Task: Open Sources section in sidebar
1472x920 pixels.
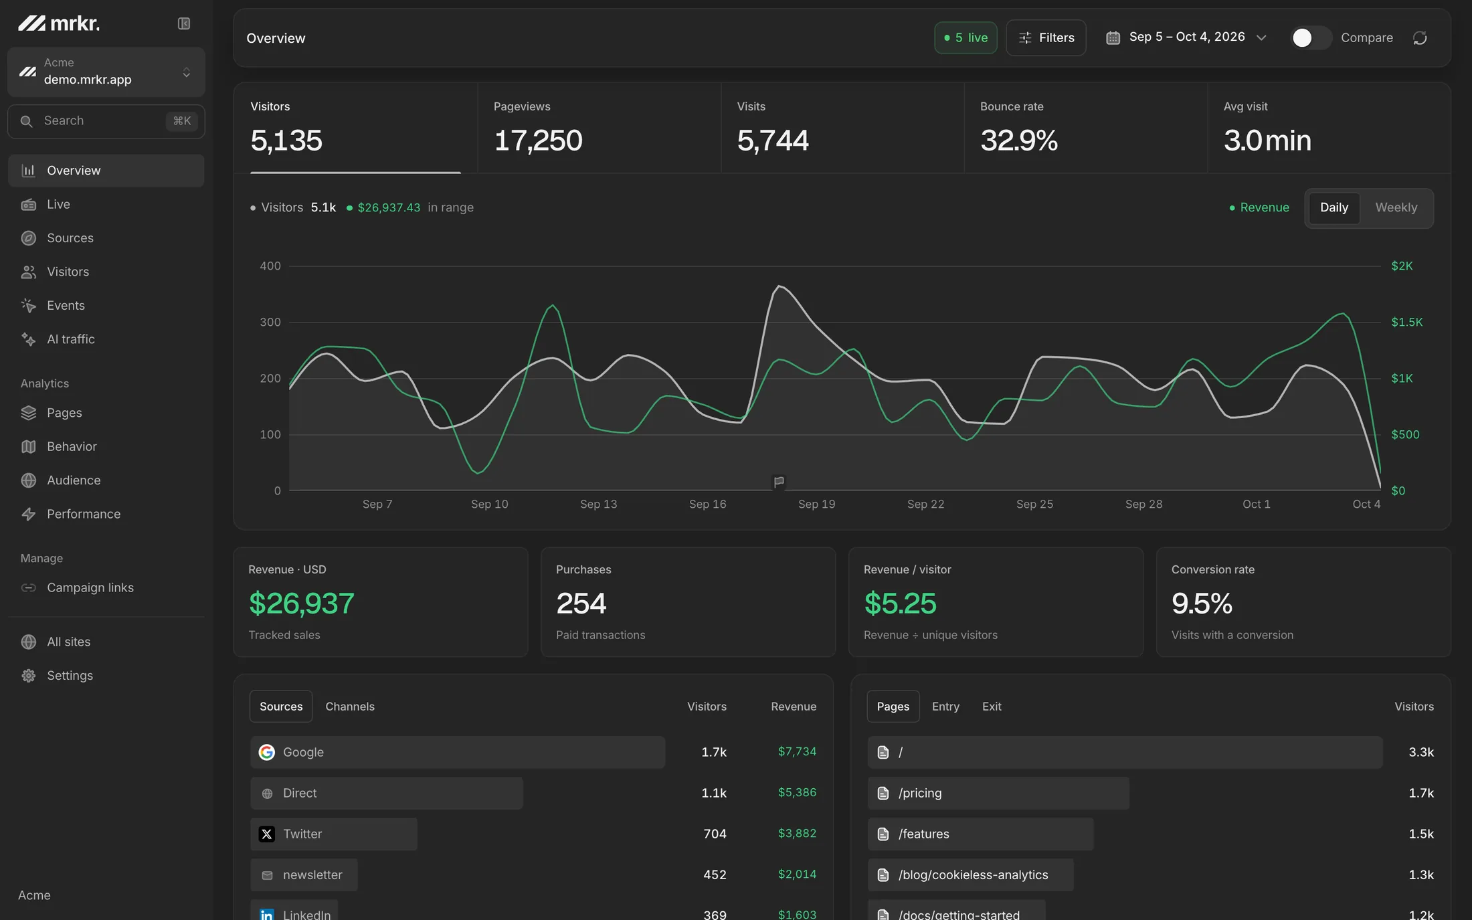Action: click(x=106, y=238)
